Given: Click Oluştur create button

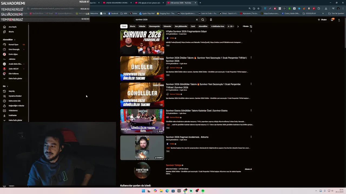Looking at the screenshot, I should pos(322,19).
